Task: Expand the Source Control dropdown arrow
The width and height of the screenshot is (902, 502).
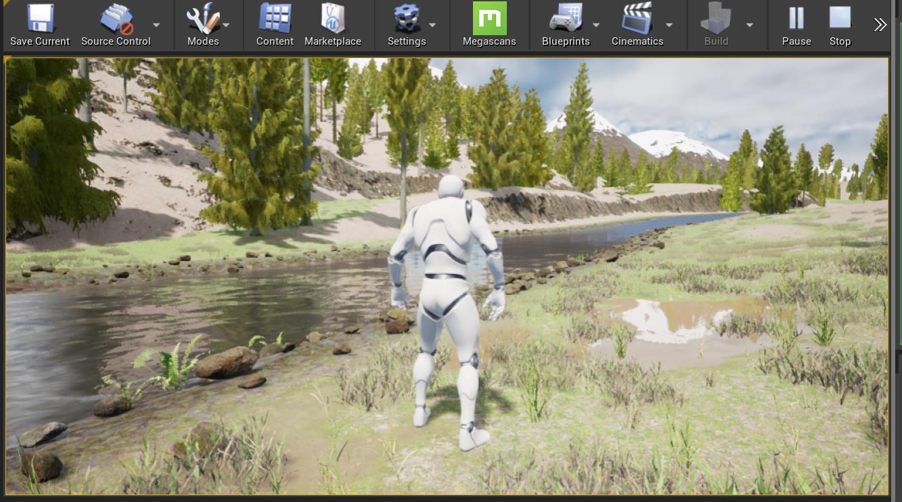Action: click(157, 25)
